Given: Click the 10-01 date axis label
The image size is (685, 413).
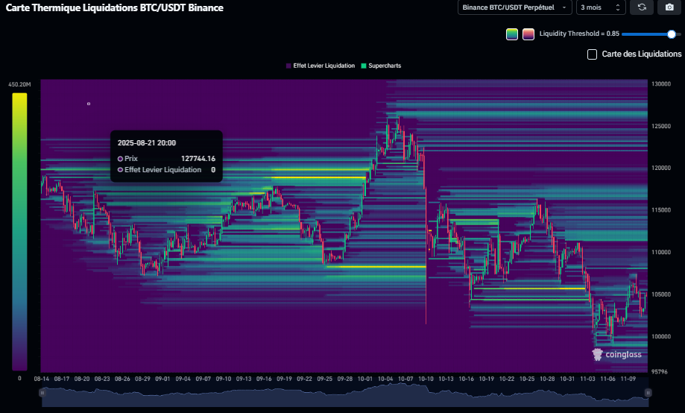Looking at the screenshot, I should point(364,379).
